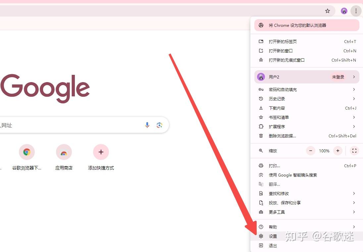This screenshot has height=252, width=363.
Task: Click the voice search microphone icon
Action: 147,125
